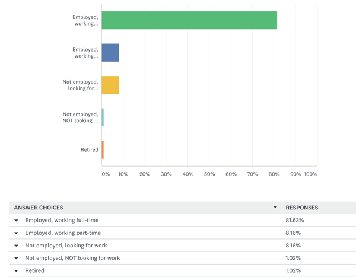The image size is (356, 277).
Task: Click the Retired answer choice in table
Action: [34, 270]
